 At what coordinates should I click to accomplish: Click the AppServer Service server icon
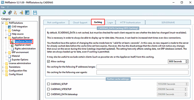pos(12,41)
